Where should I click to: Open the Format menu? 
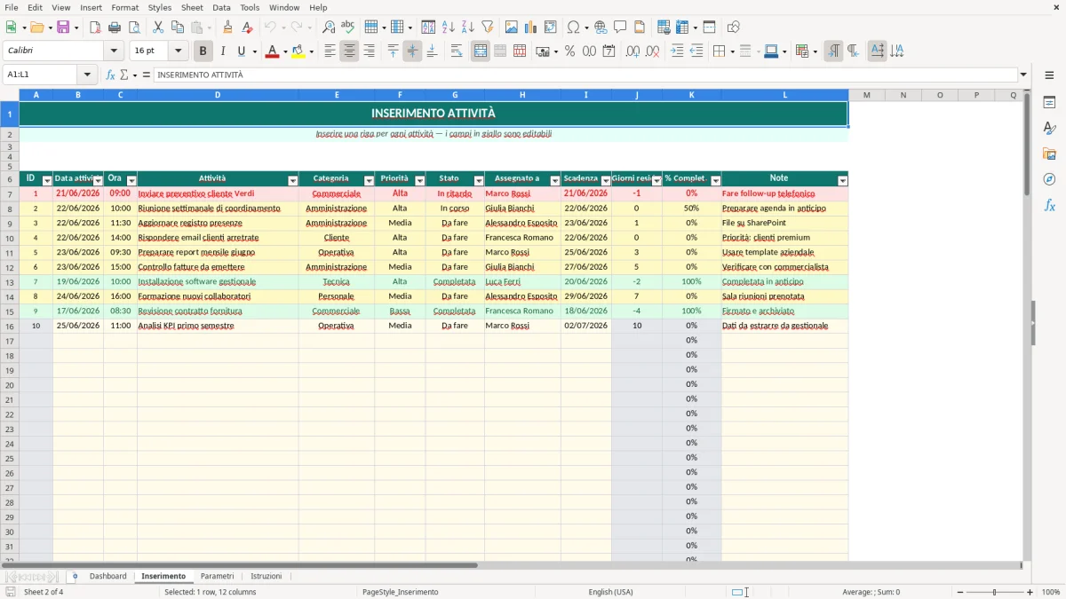[124, 7]
